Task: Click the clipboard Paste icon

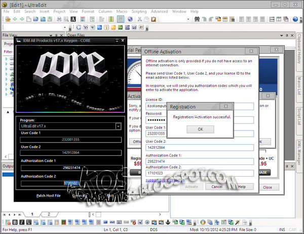Action: tap(154, 19)
